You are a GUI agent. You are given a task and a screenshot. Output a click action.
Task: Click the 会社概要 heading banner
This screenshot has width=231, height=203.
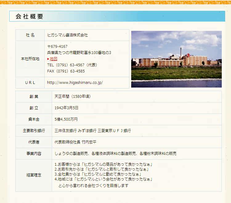(117, 16)
